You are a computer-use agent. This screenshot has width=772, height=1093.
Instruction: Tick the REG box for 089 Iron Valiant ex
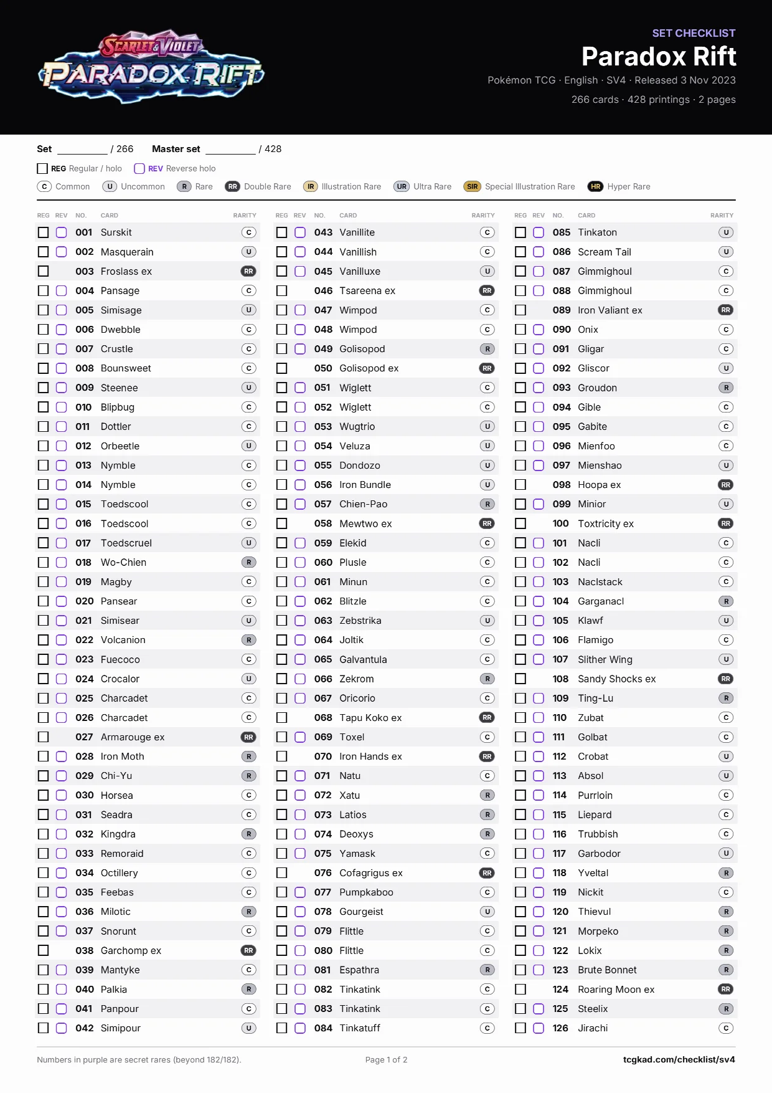click(520, 310)
